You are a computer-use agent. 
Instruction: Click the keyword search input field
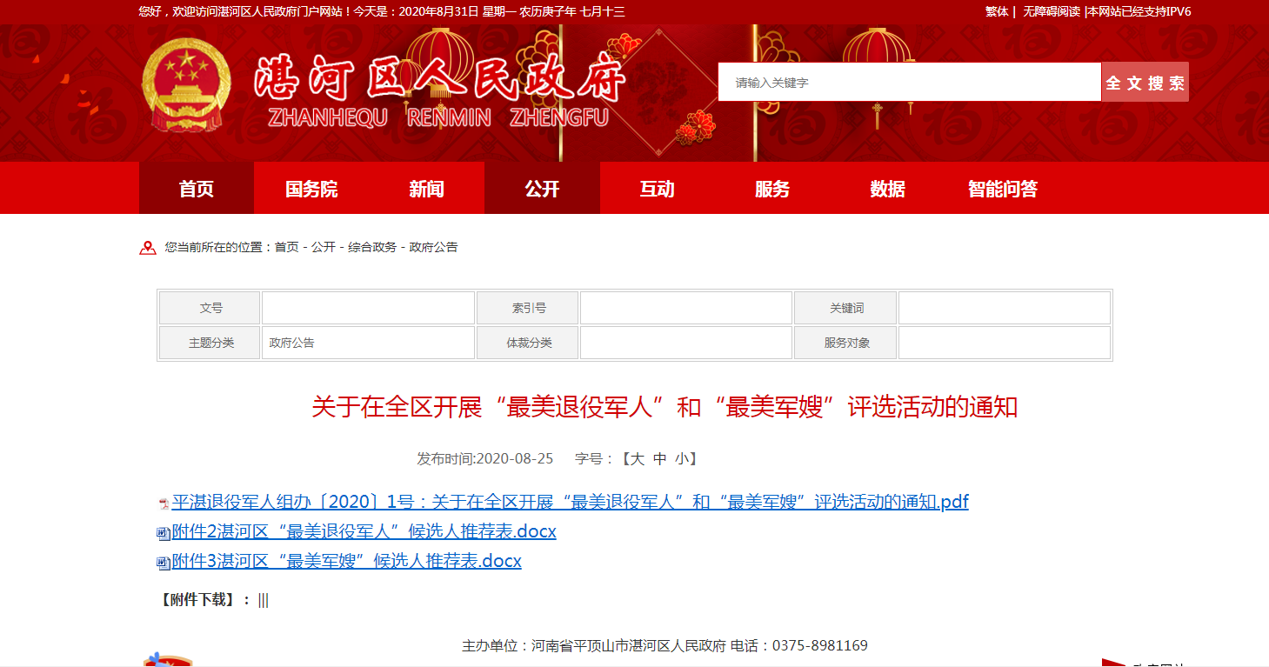(909, 83)
